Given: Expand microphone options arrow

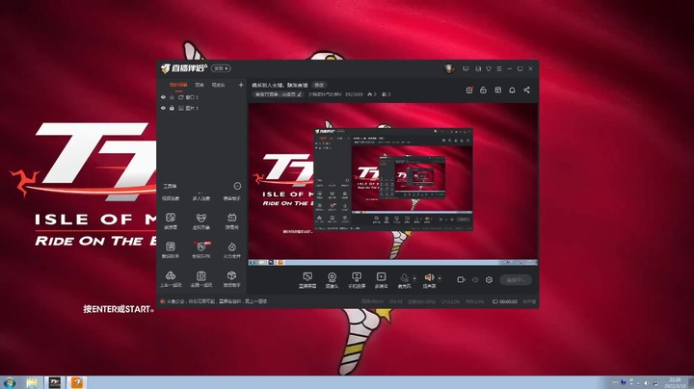Looking at the screenshot, I should pos(414,278).
